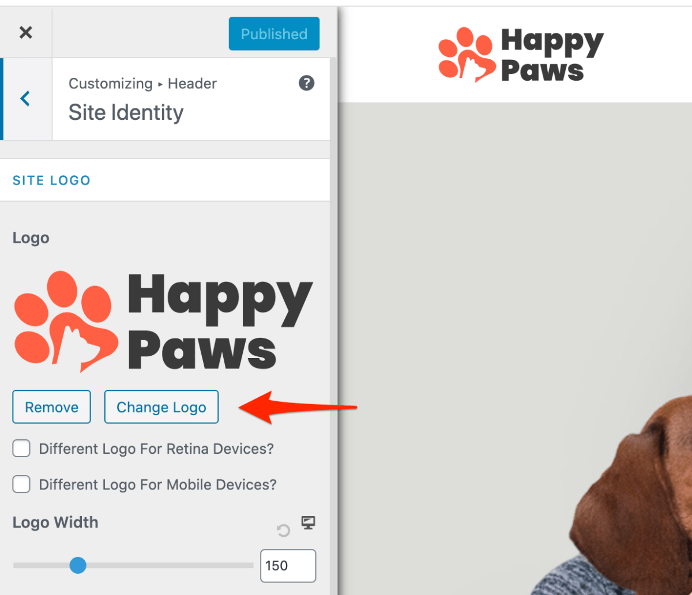The image size is (692, 595).
Task: Click the Customizing Header breadcrumb text
Action: (x=142, y=84)
